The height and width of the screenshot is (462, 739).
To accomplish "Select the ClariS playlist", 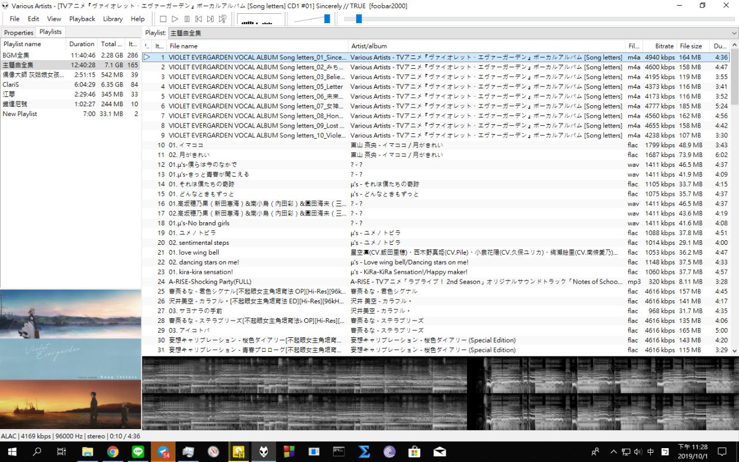I will [x=70, y=85].
